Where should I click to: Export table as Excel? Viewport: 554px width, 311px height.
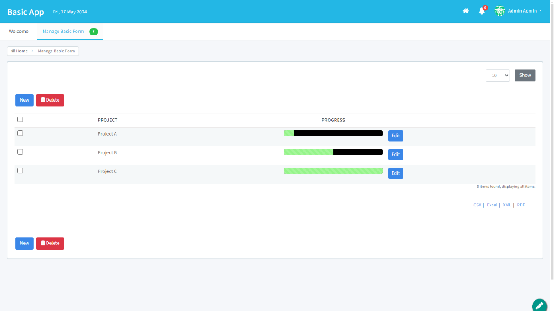click(x=492, y=205)
